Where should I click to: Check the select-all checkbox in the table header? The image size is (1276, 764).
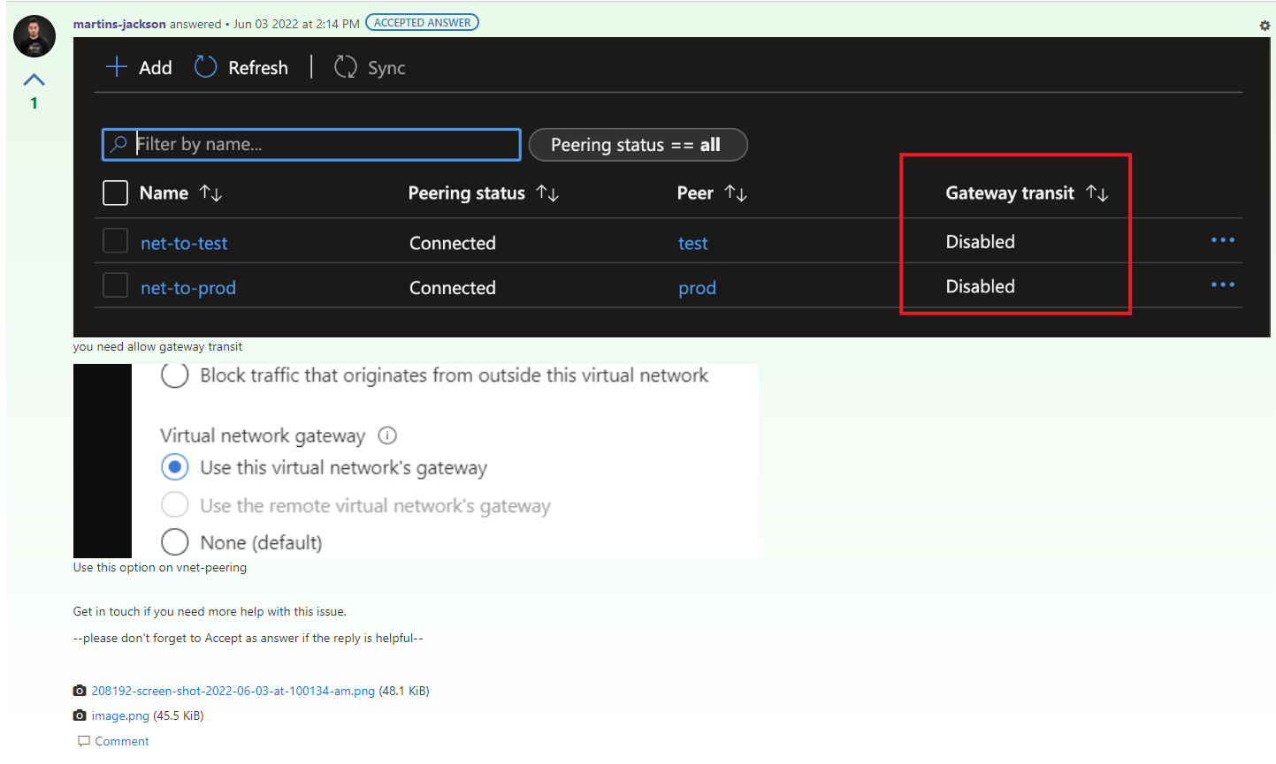tap(115, 193)
